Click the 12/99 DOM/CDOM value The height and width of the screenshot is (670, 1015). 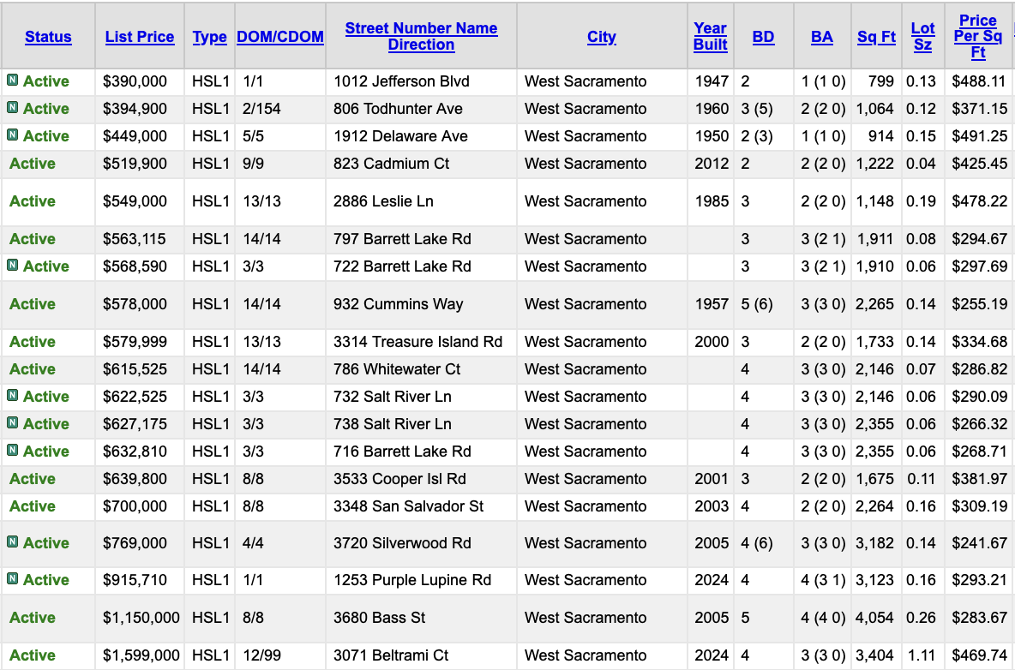coord(261,655)
